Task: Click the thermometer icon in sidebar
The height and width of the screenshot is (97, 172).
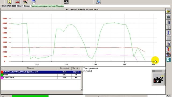Action: coord(169,49)
